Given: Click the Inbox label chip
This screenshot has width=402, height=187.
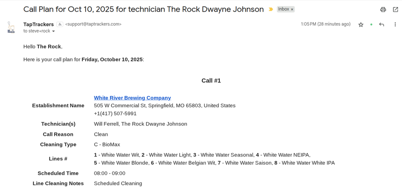Looking at the screenshot, I should [x=284, y=9].
